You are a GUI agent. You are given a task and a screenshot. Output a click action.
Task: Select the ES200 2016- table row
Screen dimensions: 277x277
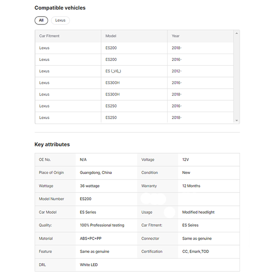pyautogui.click(x=134, y=60)
